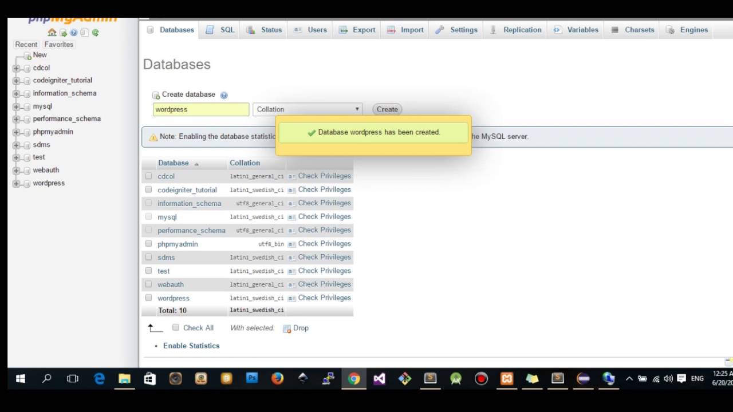Check the codeigniter_tutorial database checkbox

pyautogui.click(x=148, y=189)
